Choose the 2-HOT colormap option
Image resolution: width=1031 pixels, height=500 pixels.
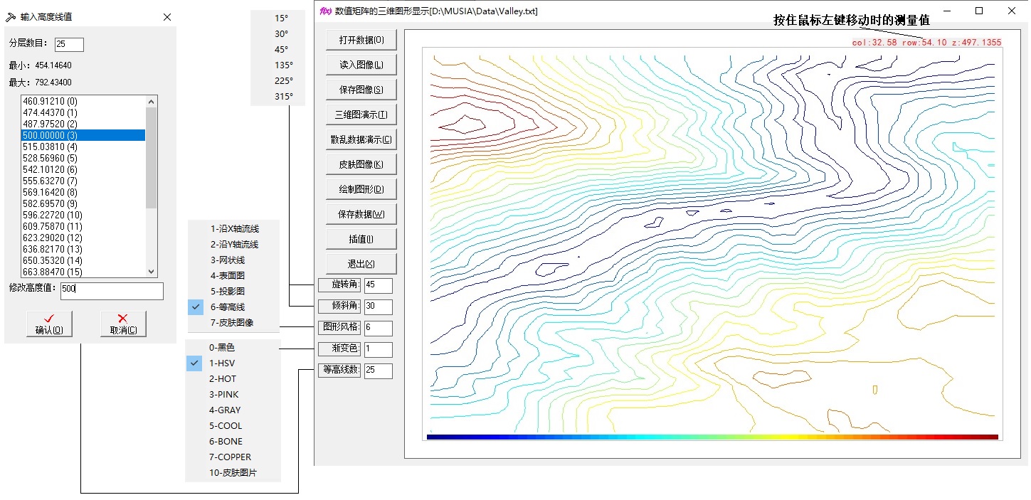pos(223,378)
